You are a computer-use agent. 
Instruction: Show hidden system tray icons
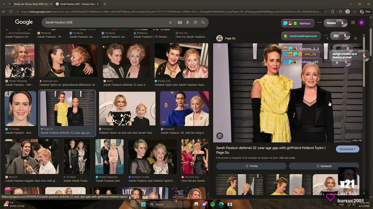[334, 204]
